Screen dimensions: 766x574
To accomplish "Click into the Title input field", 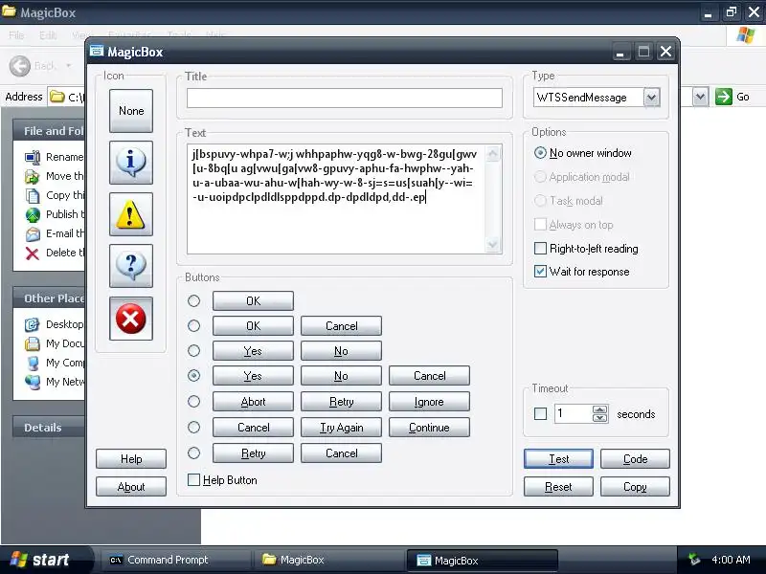I will 345,99.
